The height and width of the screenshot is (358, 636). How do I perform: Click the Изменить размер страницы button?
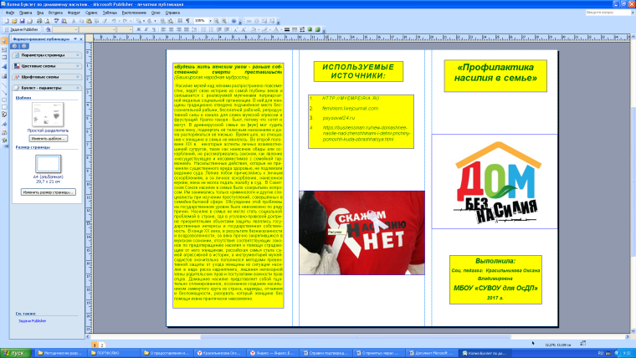pyautogui.click(x=48, y=192)
